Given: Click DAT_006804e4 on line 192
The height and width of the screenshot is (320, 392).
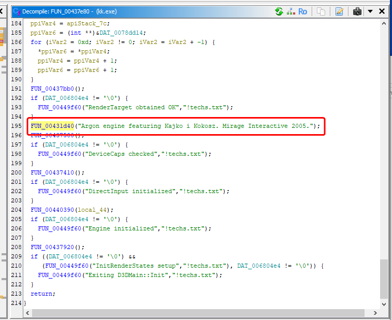Looking at the screenshot, I should 67,98.
